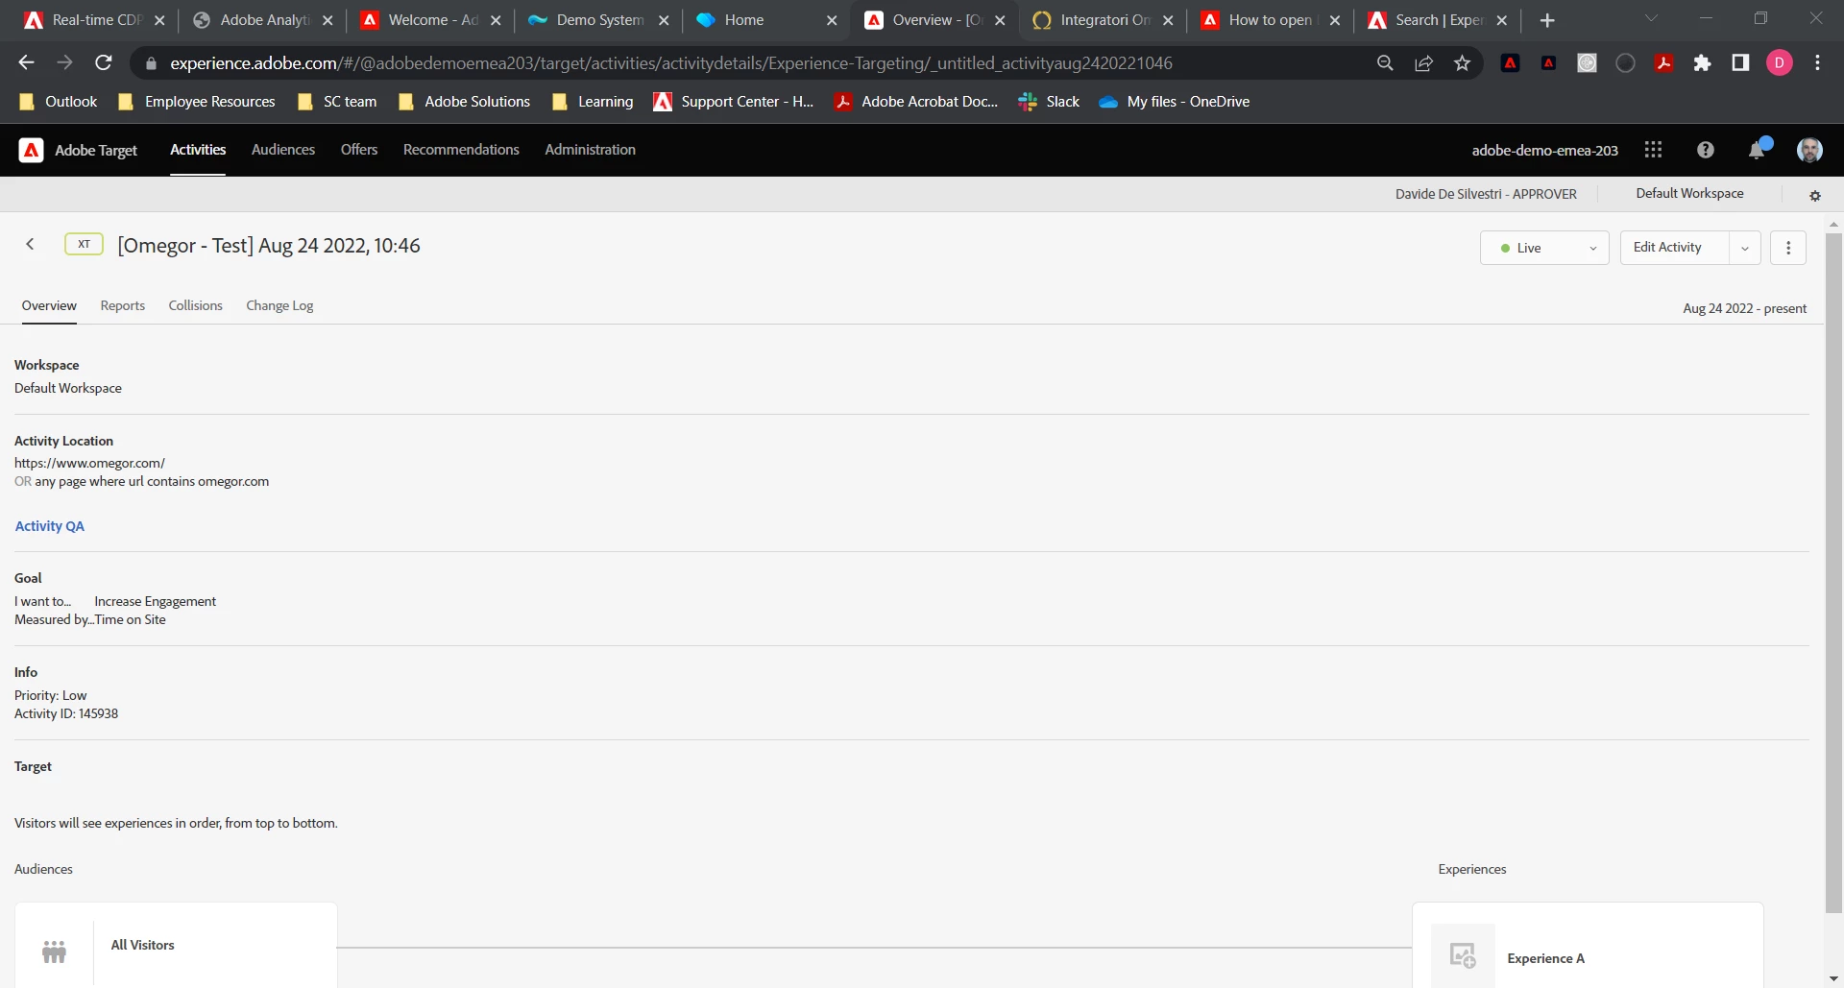1844x988 pixels.
Task: Open the Activity QA link
Action: (50, 526)
